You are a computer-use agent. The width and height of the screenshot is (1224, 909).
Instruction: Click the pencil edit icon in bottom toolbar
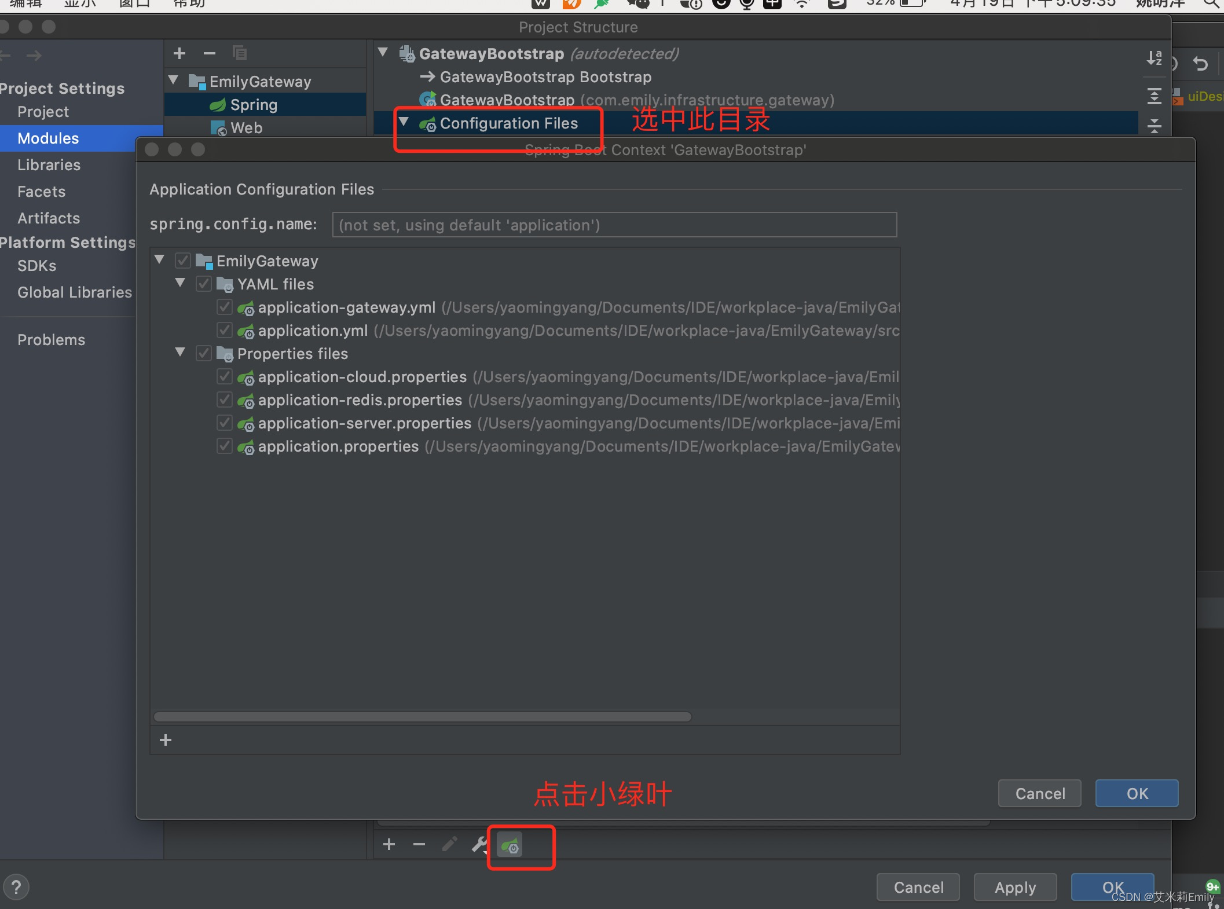tap(449, 845)
